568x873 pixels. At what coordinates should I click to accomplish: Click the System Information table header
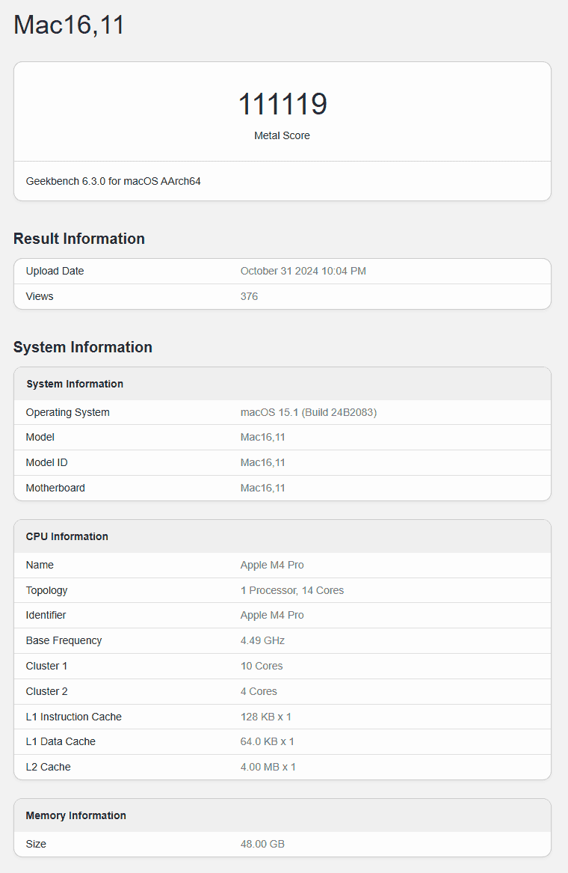click(75, 384)
